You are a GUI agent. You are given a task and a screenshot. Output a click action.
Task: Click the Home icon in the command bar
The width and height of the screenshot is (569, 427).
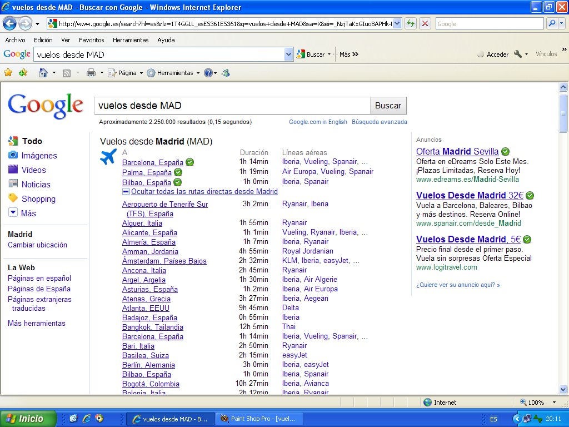click(x=43, y=73)
